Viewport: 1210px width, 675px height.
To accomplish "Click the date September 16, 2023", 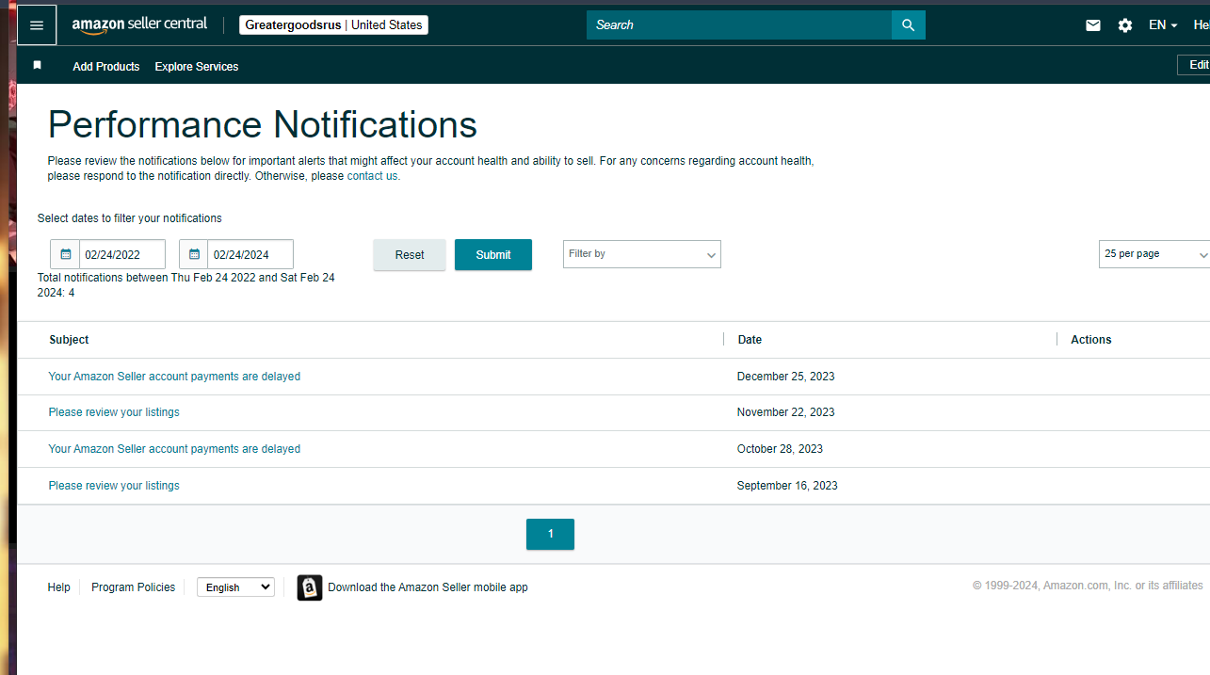I will point(787,486).
